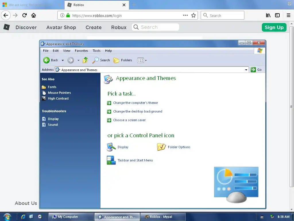This screenshot has height=221, width=294.
Task: Open the Folder Options icon
Action: [x=161, y=147]
